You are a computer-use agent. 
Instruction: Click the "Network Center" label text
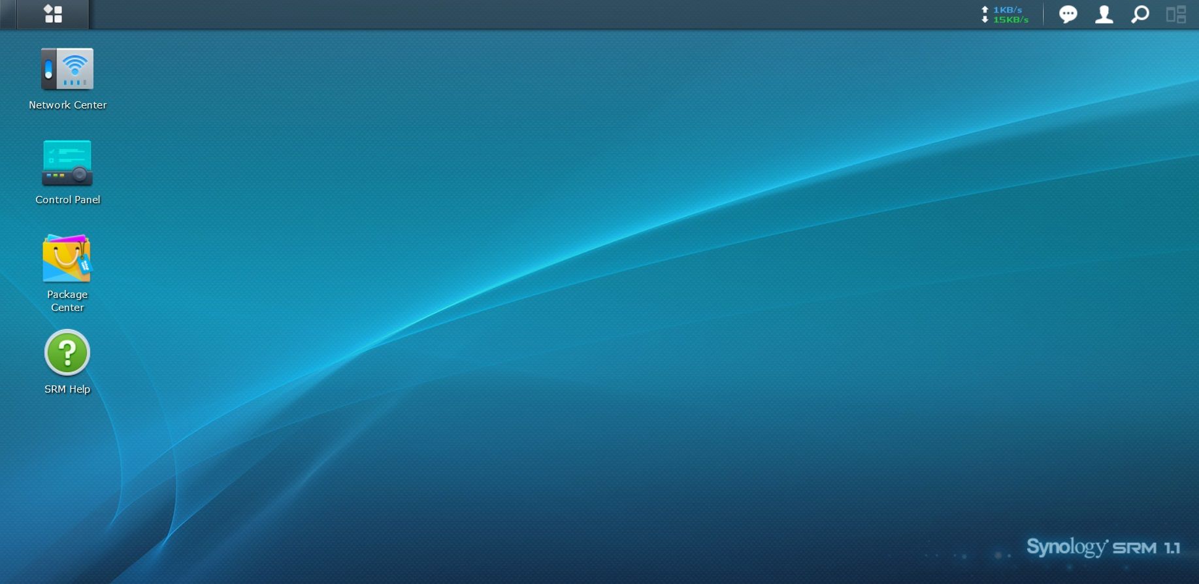(67, 105)
